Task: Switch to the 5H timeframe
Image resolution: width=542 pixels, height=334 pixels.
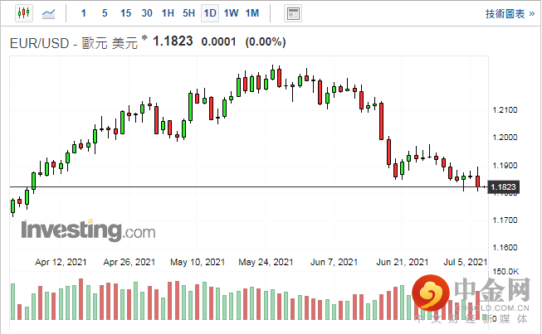Action: [x=188, y=13]
